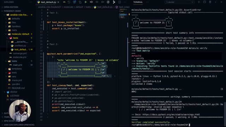Image resolution: width=226 pixels, height=127 pixels.
Task: Click the terminal vertical scrollbar
Action: click(225, 114)
